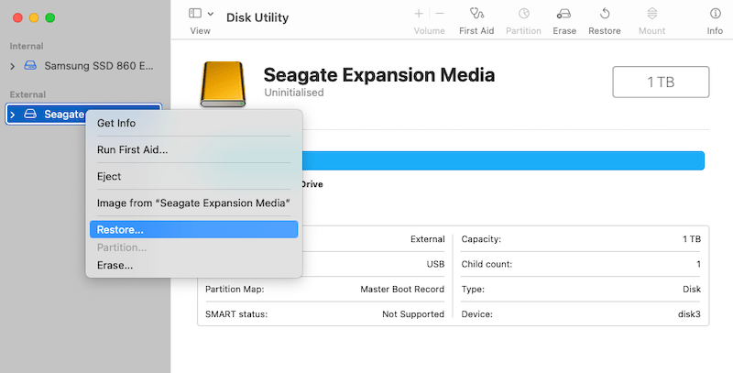
Task: Choose Erase… from the context menu
Action: (115, 265)
